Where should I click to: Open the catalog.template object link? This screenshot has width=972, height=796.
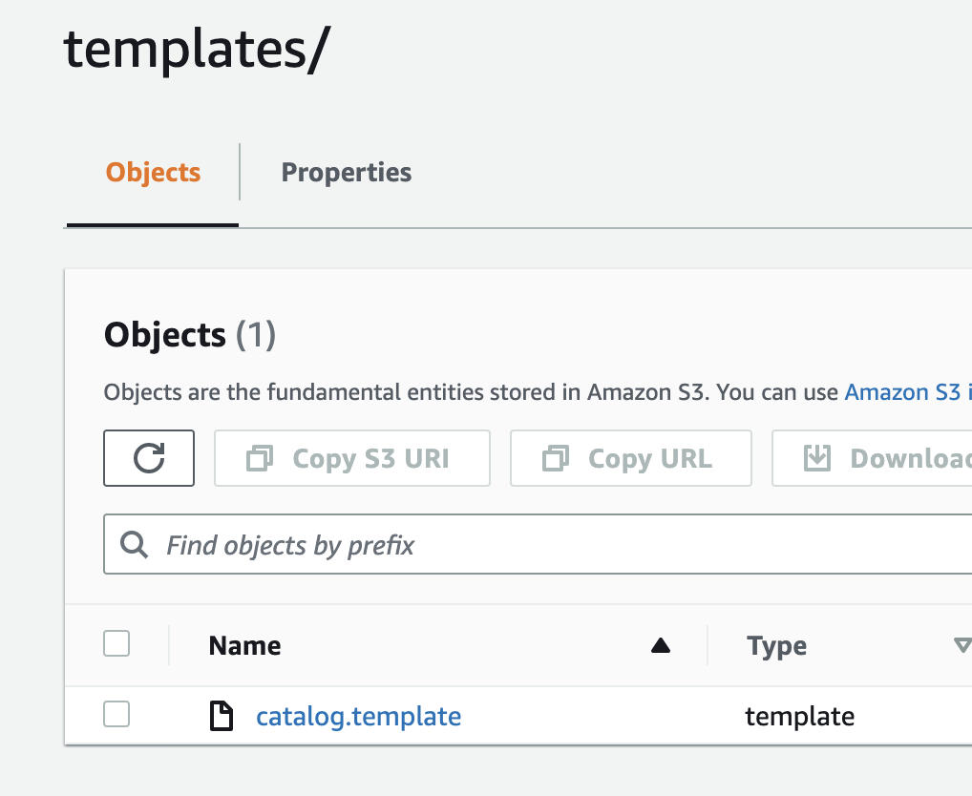tap(358, 716)
